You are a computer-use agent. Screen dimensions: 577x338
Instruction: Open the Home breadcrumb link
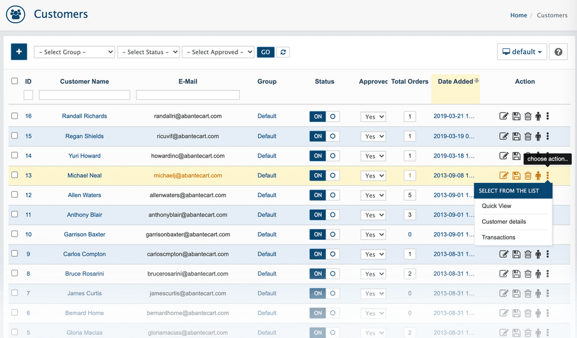coord(518,15)
